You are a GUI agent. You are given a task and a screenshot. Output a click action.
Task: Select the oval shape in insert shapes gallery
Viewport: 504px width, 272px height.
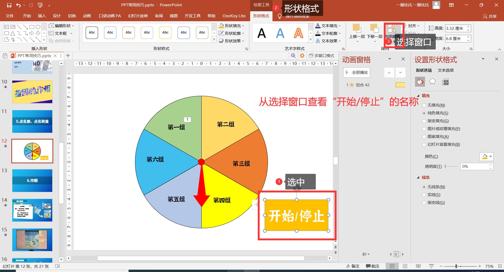click(x=38, y=26)
